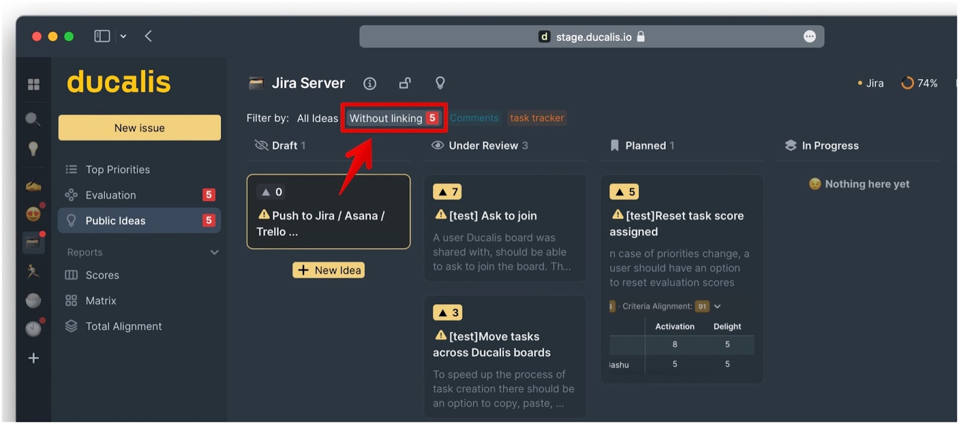Click the Delight column header in table
Viewport: 959px width, 424px height.
[727, 326]
